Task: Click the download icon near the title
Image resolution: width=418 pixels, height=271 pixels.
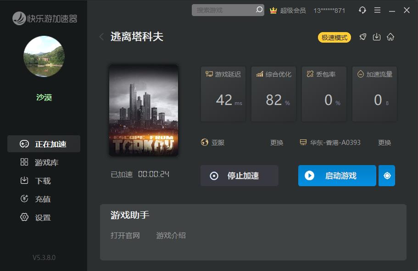Action: click(376, 37)
